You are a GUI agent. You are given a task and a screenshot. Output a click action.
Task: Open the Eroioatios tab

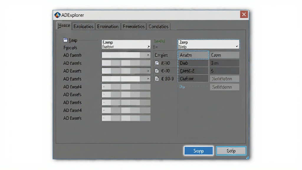(x=83, y=26)
